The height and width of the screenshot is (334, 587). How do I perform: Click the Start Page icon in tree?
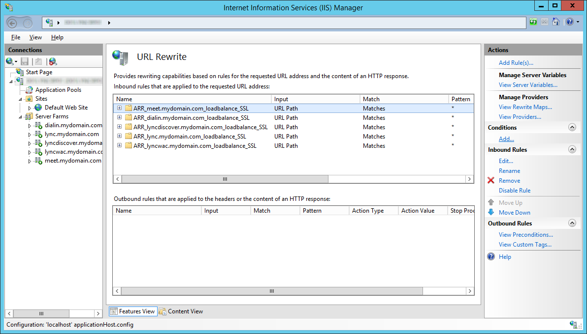[20, 72]
